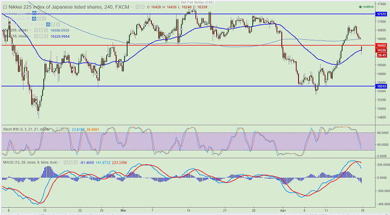Remove the MACD indicator via X icon

[76, 163]
